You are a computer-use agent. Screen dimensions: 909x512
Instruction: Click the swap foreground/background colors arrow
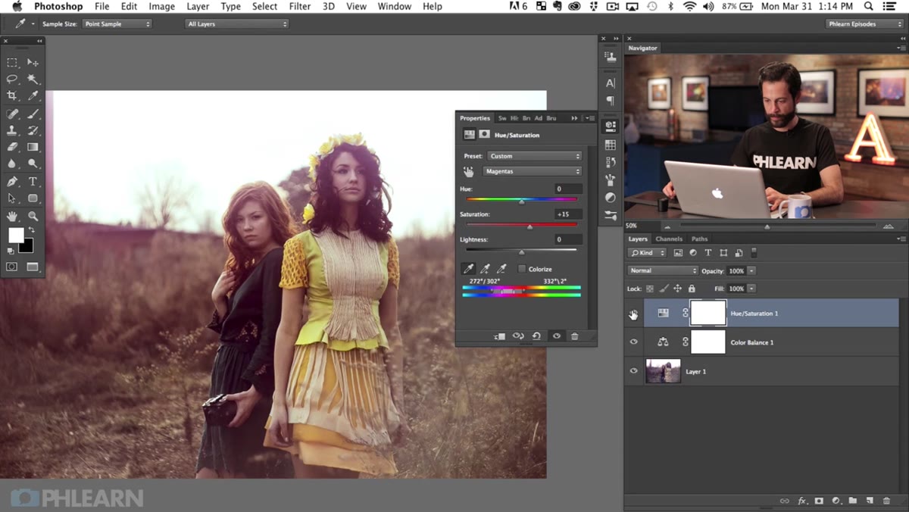pyautogui.click(x=32, y=230)
